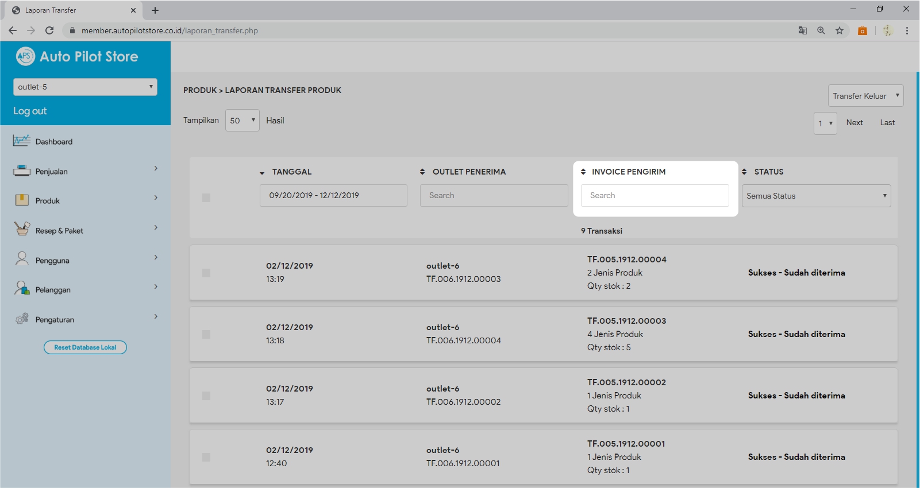Click the Invoice Pengirim search field
Screen dimensions: 920x488
655,195
